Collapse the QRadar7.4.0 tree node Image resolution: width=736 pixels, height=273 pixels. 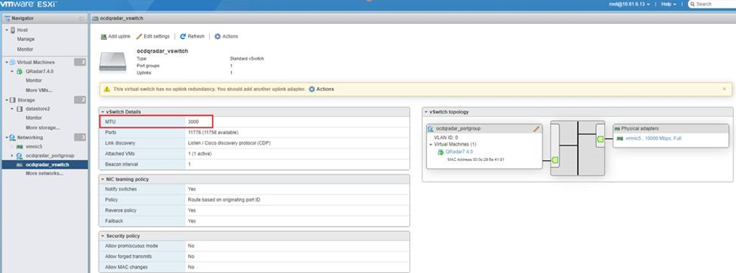tap(12, 71)
